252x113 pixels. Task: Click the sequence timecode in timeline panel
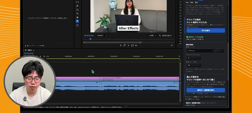click(x=29, y=53)
